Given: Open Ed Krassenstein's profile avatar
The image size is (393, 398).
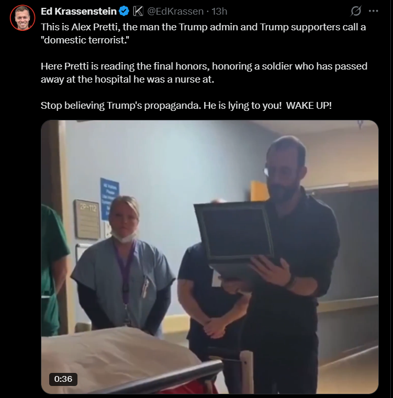Looking at the screenshot, I should click(23, 18).
